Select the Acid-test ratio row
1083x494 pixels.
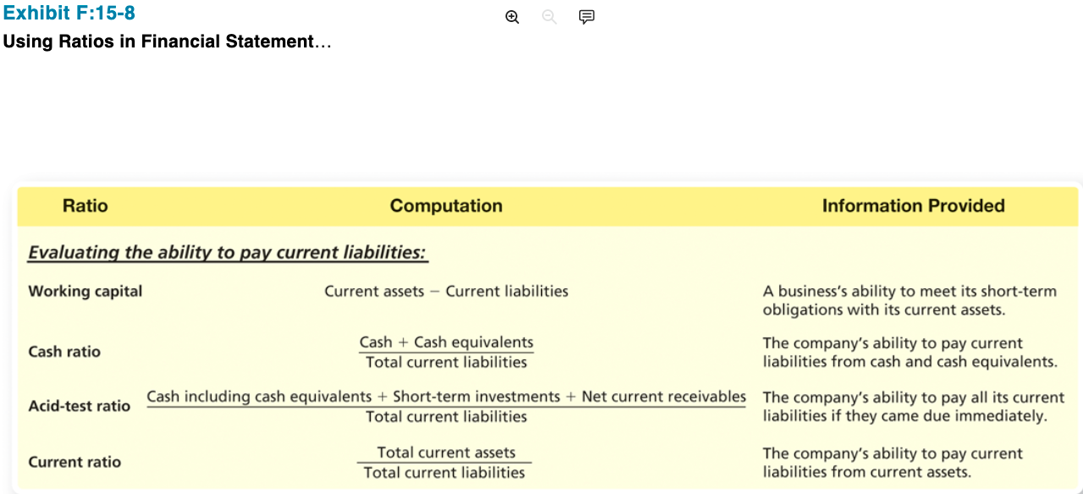click(79, 406)
